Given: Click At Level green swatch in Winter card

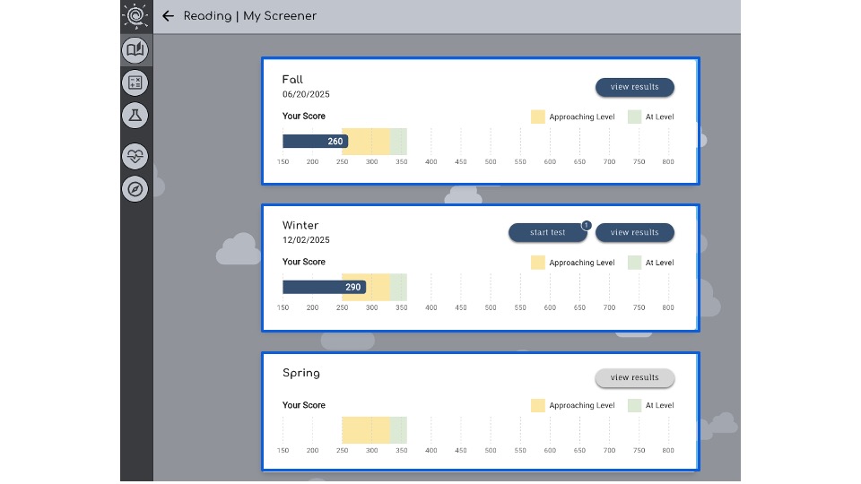Looking at the screenshot, I should (x=635, y=263).
